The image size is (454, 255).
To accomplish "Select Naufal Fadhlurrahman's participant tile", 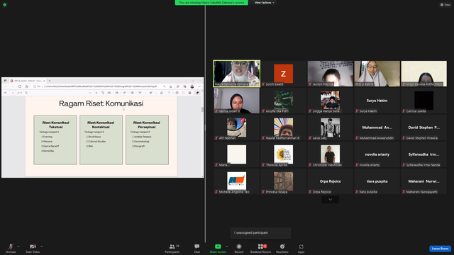I will click(x=283, y=127).
